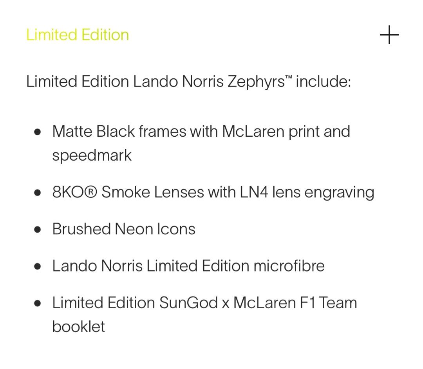Expand the Limited Edition section via plus icon
Image resolution: width=423 pixels, height=369 pixels.
[389, 35]
